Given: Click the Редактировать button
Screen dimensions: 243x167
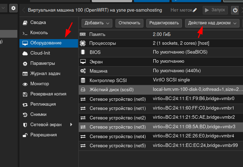Looking at the screenshot, I should pyautogui.click(x=164, y=23).
